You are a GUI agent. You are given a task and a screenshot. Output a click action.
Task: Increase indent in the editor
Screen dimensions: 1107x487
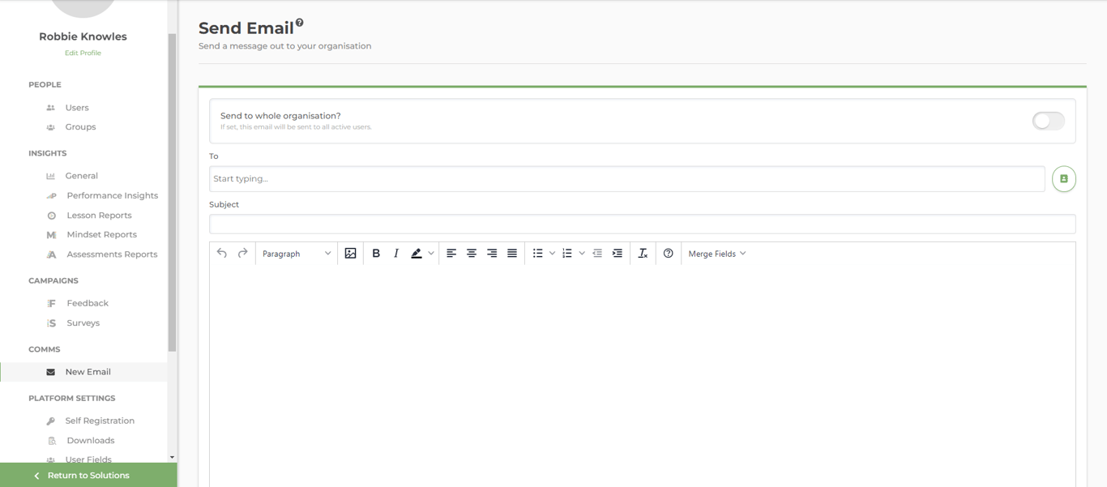pyautogui.click(x=618, y=254)
